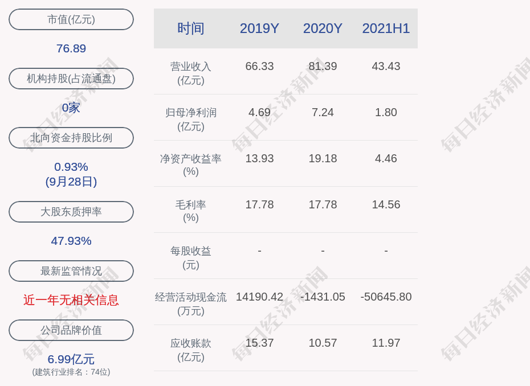
Task: Click the 大股东质押率 pill button
Action: click(x=71, y=212)
